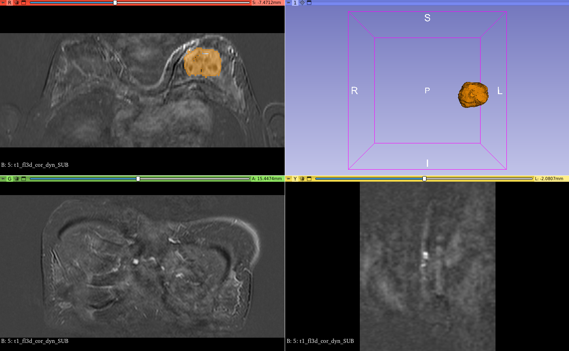The image size is (569, 351).
Task: Expand the green slice controller via its G label
Action: click(9, 178)
